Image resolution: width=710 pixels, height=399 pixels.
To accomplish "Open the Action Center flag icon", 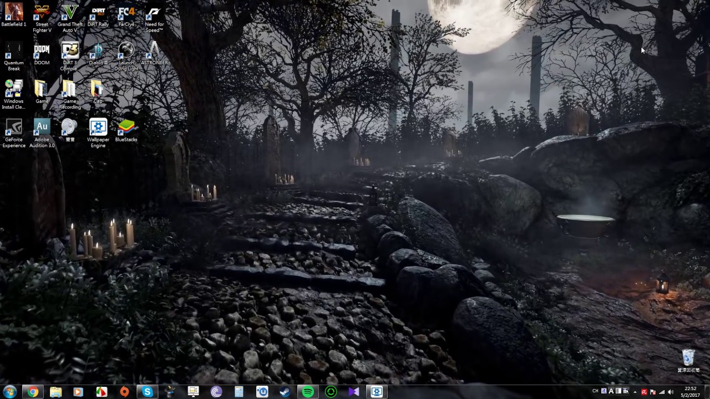I will pos(653,392).
